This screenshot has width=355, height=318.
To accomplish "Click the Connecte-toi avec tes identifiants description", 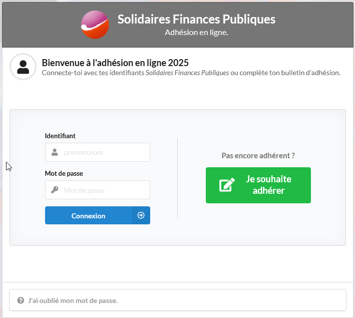I will click(191, 73).
